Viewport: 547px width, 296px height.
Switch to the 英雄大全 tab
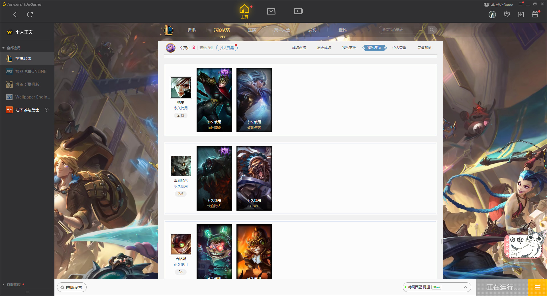tap(282, 30)
